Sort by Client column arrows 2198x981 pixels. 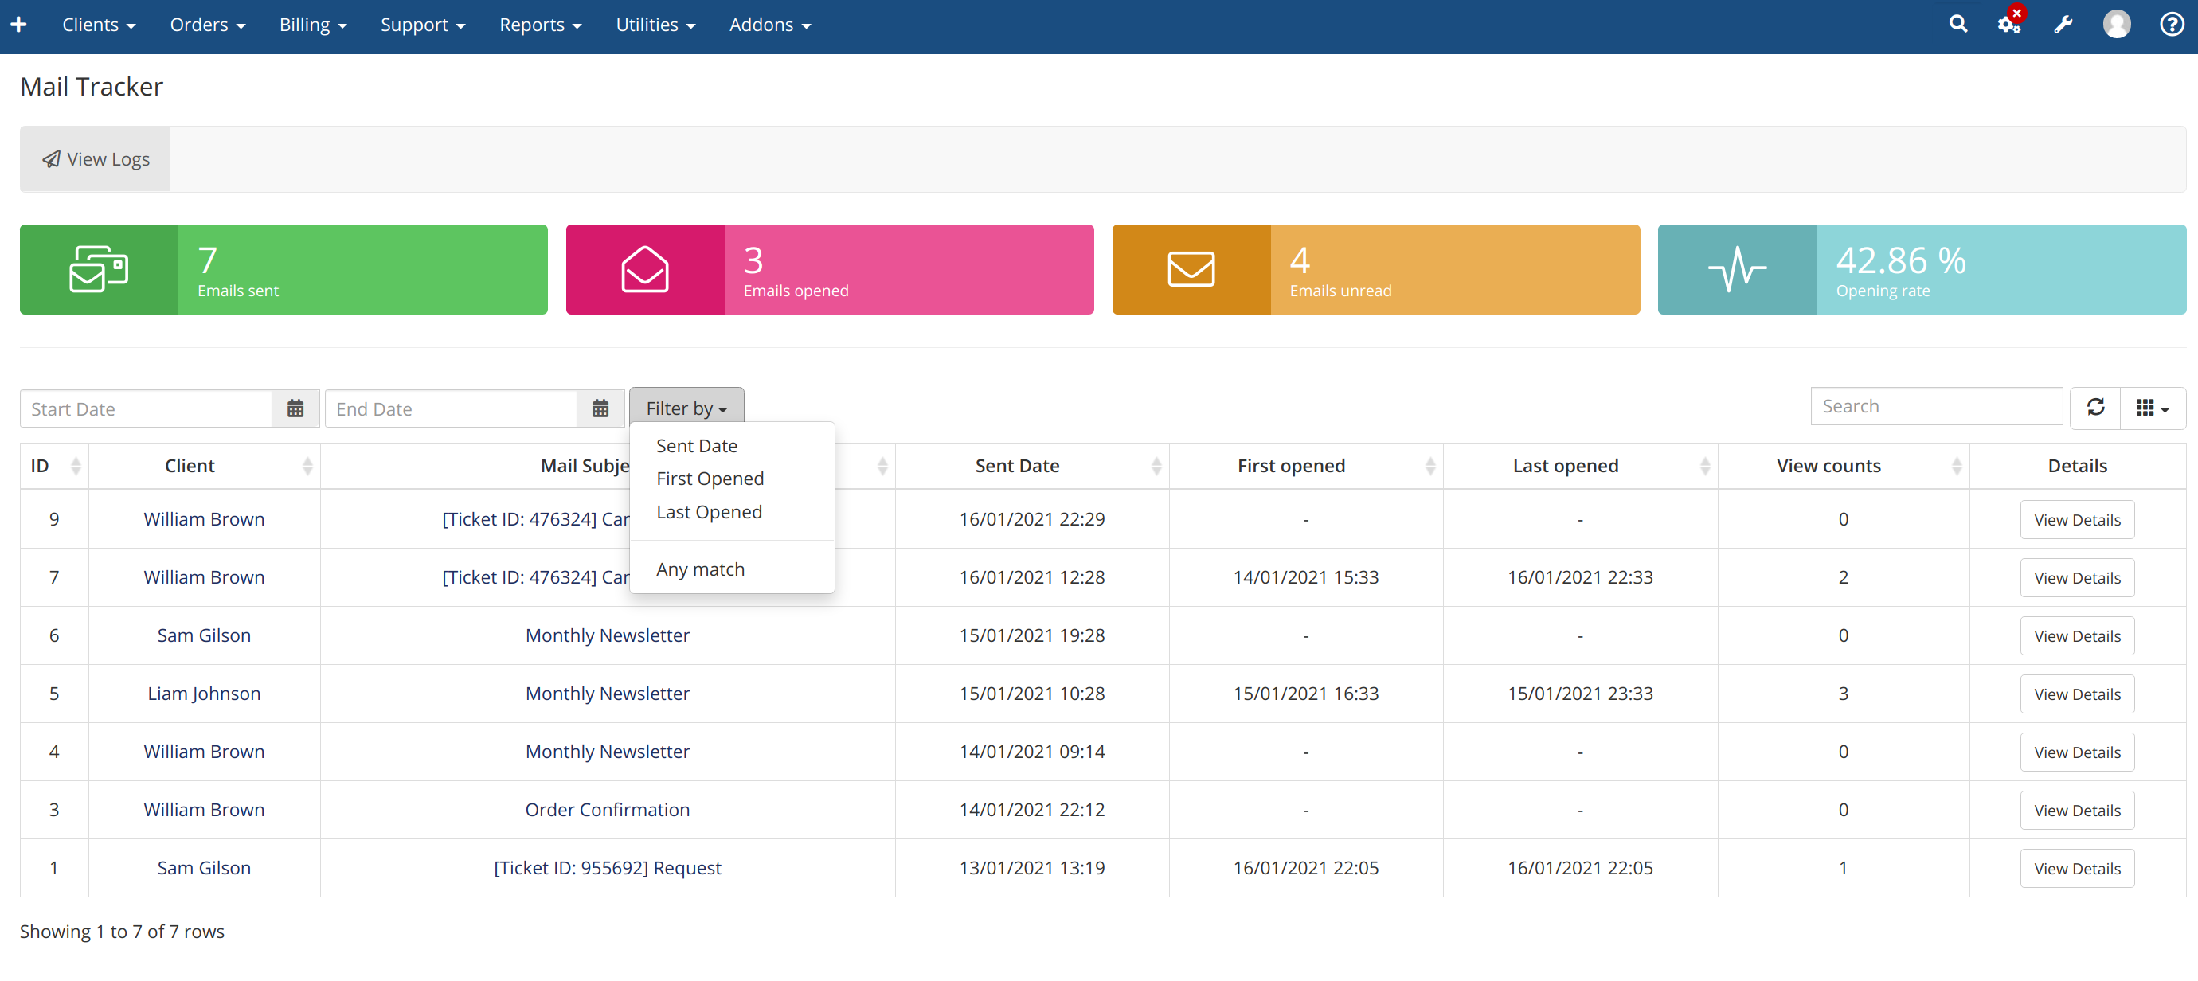tap(307, 466)
